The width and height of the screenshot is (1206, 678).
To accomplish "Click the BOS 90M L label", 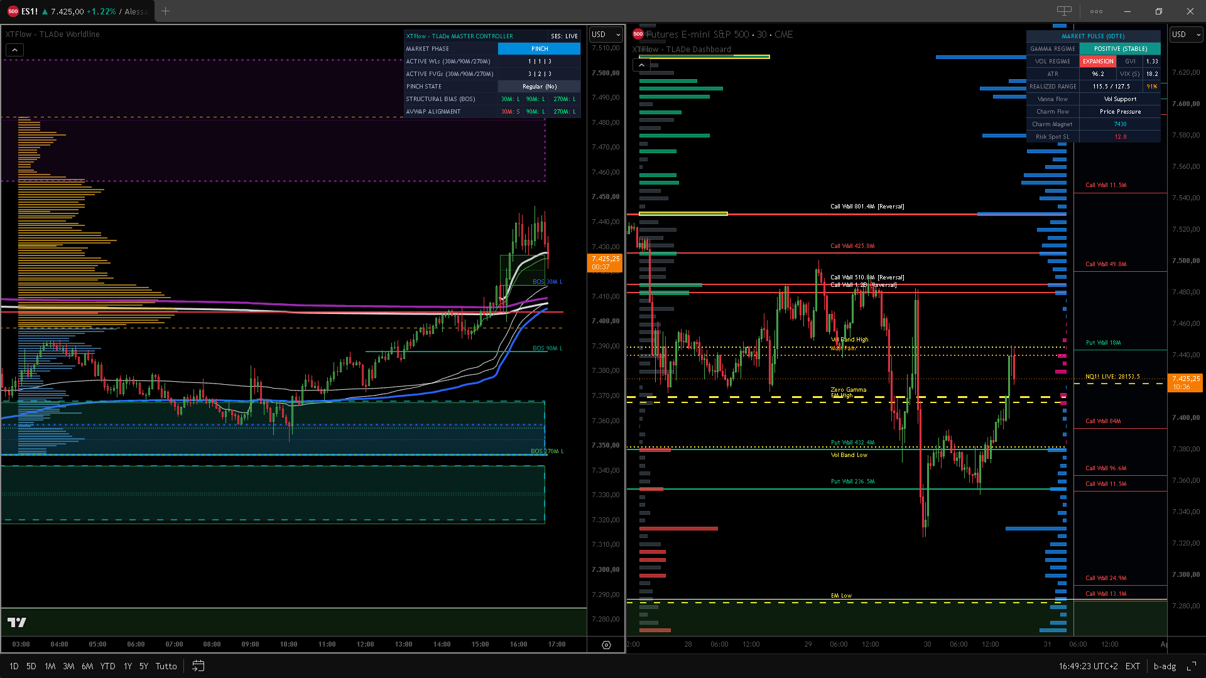I will pyautogui.click(x=548, y=348).
